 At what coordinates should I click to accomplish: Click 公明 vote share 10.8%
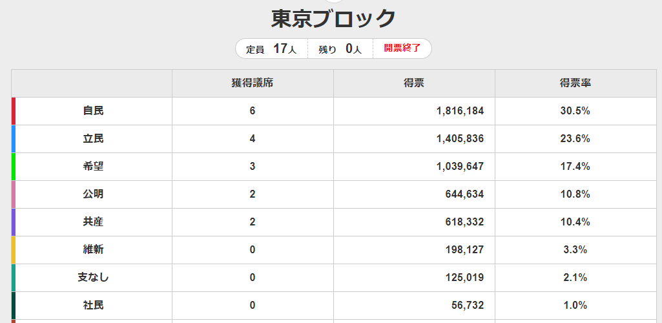(575, 194)
